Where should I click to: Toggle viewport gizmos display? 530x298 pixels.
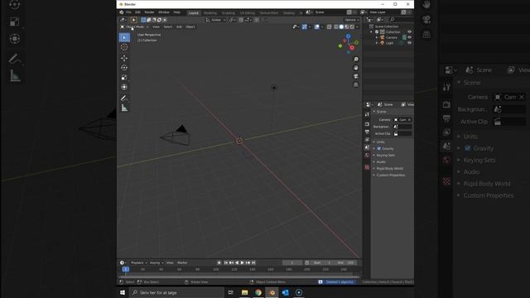pos(305,26)
